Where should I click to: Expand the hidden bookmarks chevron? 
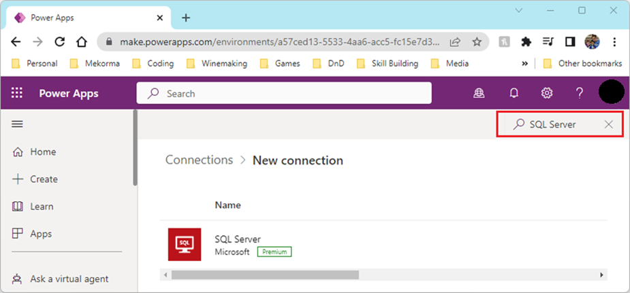click(x=525, y=63)
